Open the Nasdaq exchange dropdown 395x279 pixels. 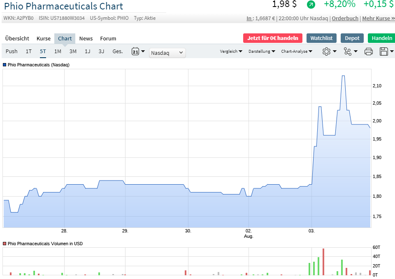point(167,52)
